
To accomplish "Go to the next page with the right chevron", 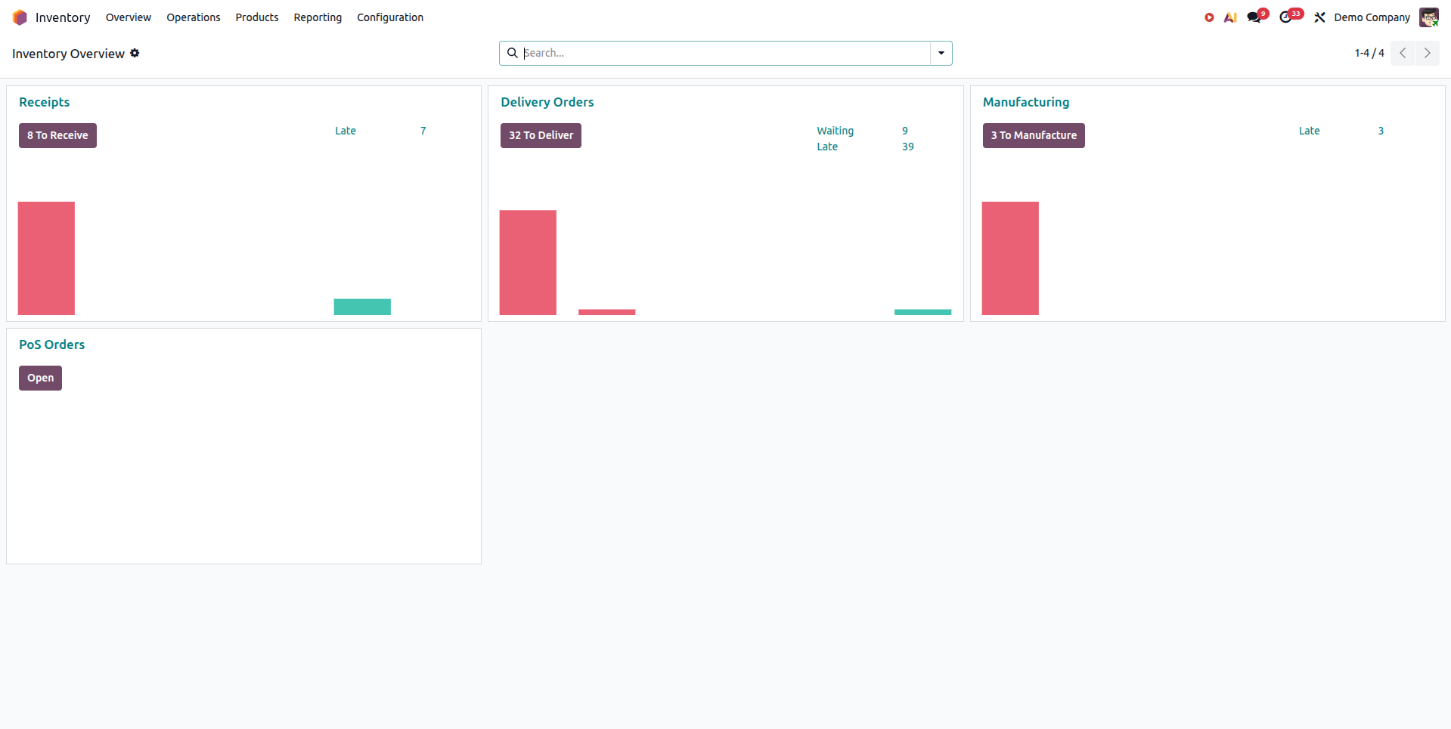I will [1428, 53].
